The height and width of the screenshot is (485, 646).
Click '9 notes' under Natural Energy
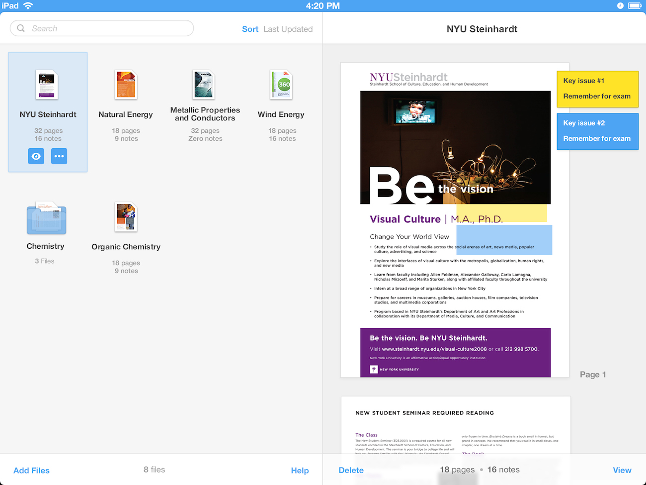[x=126, y=139]
